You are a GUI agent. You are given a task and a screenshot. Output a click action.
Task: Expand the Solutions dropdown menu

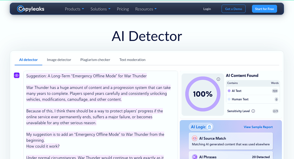[101, 9]
